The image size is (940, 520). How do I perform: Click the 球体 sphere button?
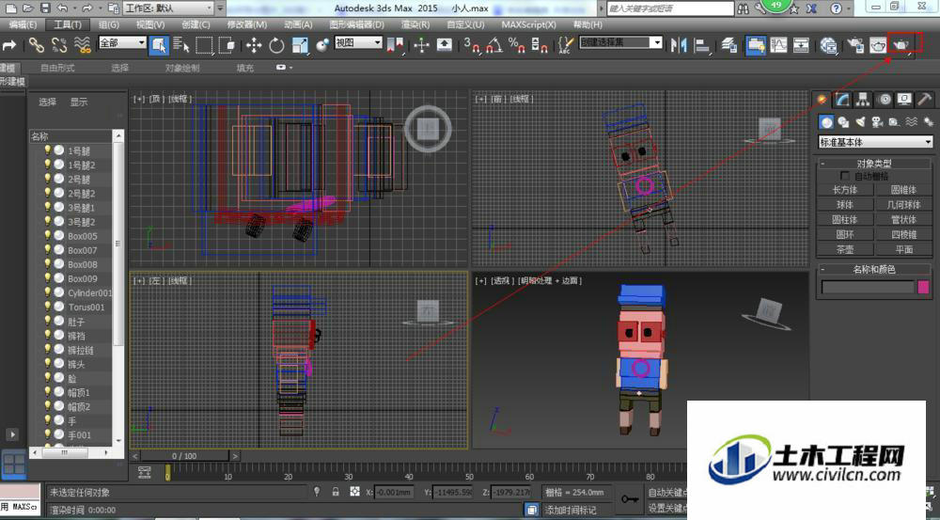pyautogui.click(x=845, y=205)
